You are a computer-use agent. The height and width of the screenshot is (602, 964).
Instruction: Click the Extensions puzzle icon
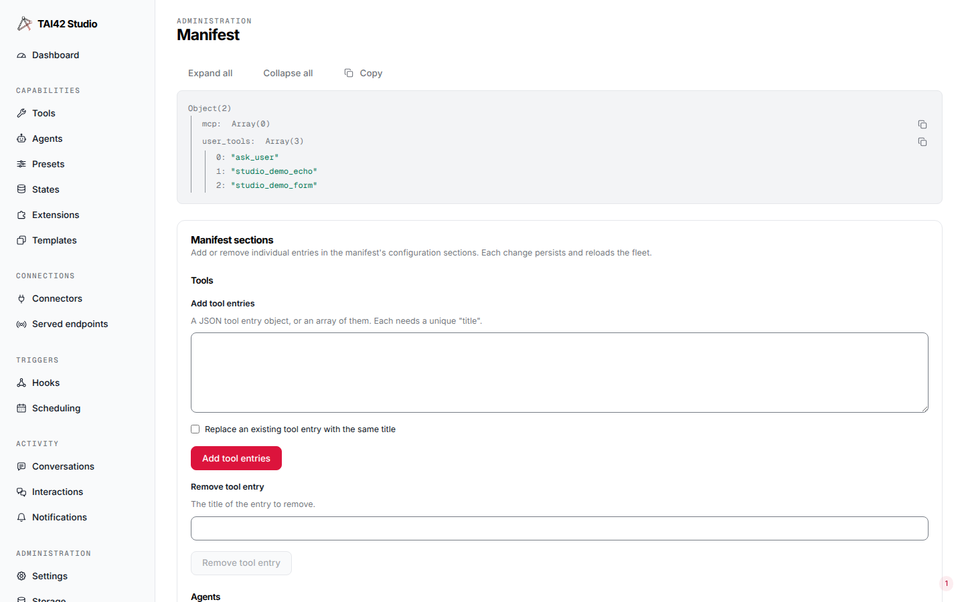[x=21, y=215]
